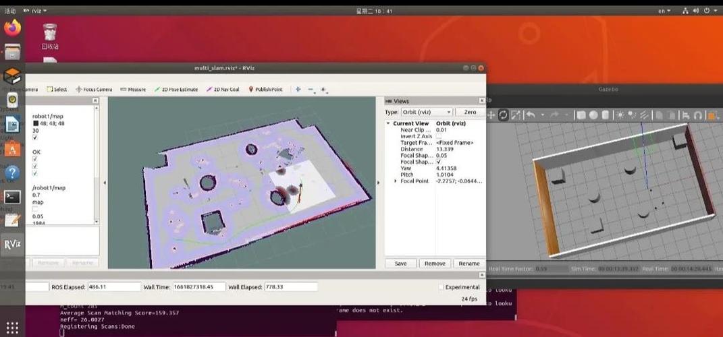Expand the Focal Point property
Screen dimensions: 723x337
(396, 181)
